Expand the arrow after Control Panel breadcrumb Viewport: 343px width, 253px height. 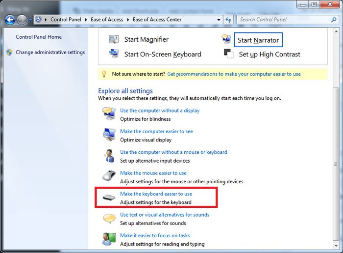(86, 20)
